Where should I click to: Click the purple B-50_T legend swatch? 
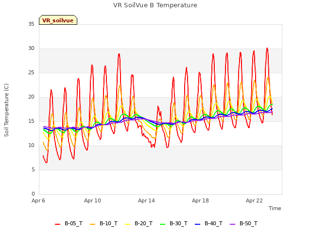tap(232, 224)
